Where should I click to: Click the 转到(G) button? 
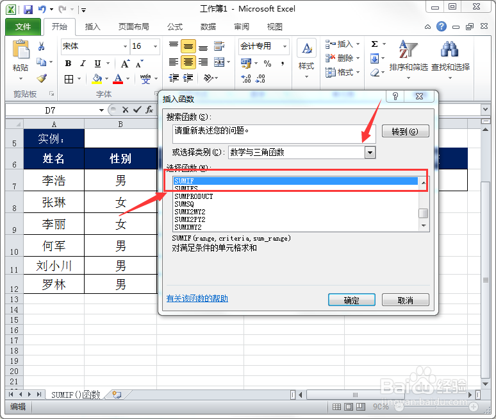(405, 131)
